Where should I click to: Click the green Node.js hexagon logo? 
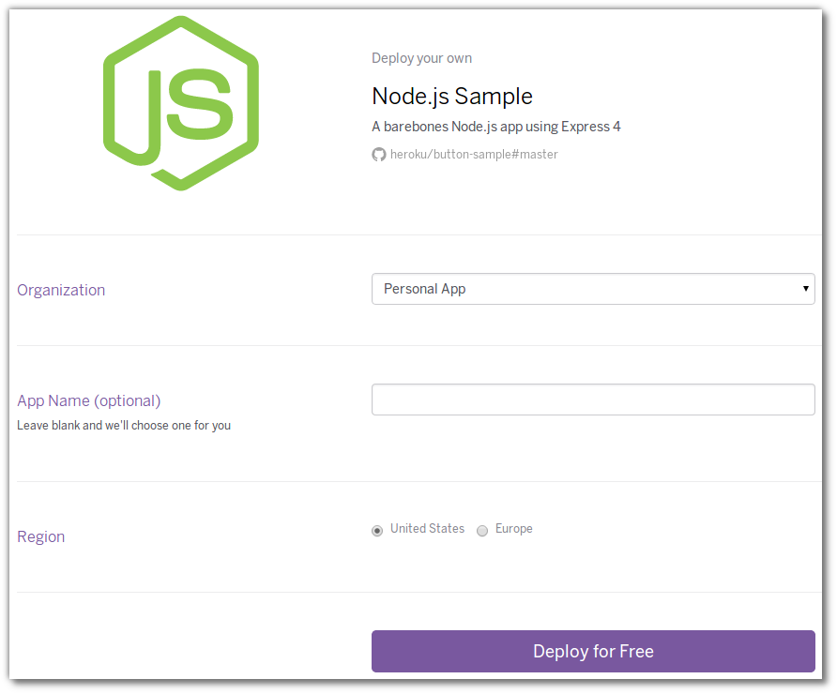tap(181, 103)
